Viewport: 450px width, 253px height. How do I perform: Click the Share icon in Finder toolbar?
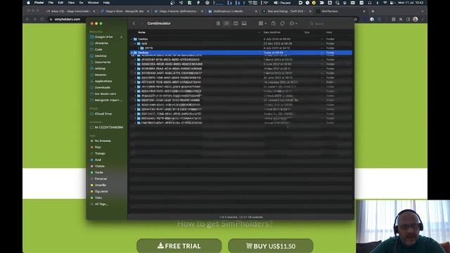point(274,23)
